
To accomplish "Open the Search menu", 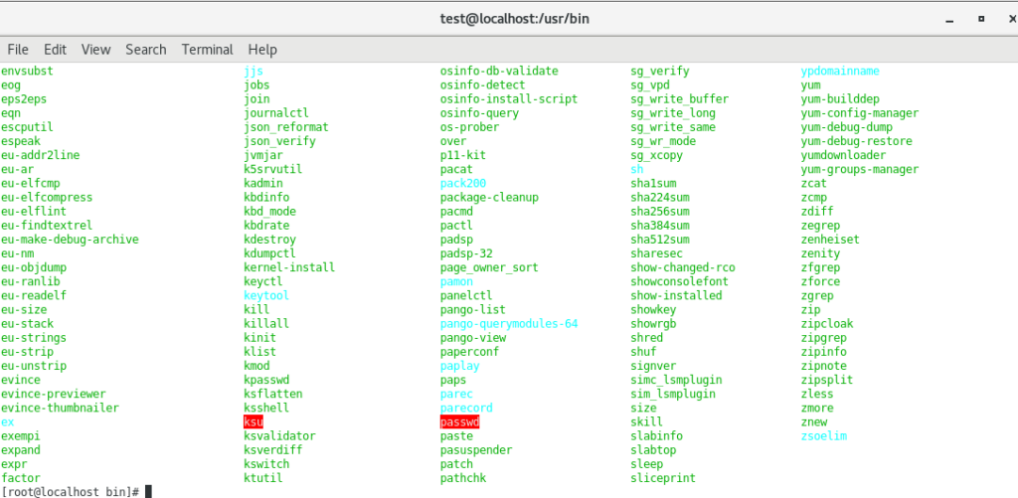I will click(146, 50).
